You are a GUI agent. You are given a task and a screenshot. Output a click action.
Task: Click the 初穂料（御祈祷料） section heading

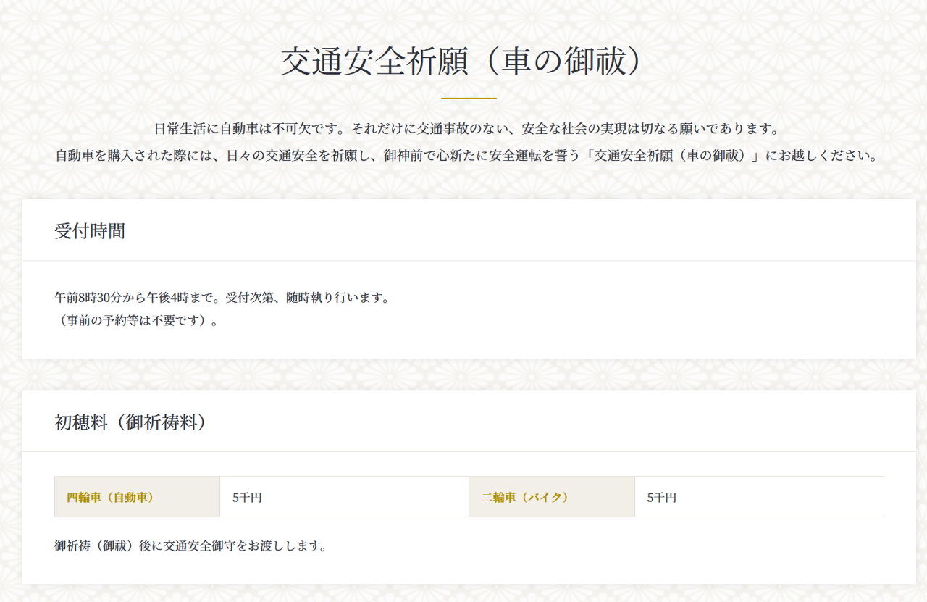pyautogui.click(x=130, y=422)
